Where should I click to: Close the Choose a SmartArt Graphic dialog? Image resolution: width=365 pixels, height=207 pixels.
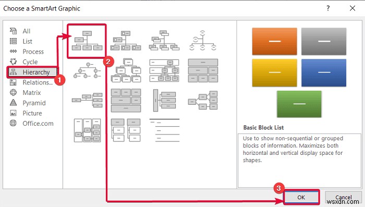pyautogui.click(x=352, y=8)
